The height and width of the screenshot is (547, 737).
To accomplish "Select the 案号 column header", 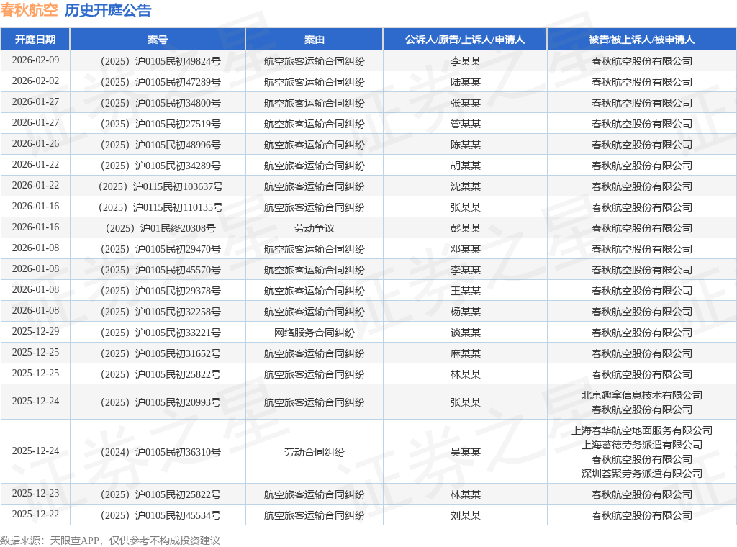I will [x=158, y=40].
